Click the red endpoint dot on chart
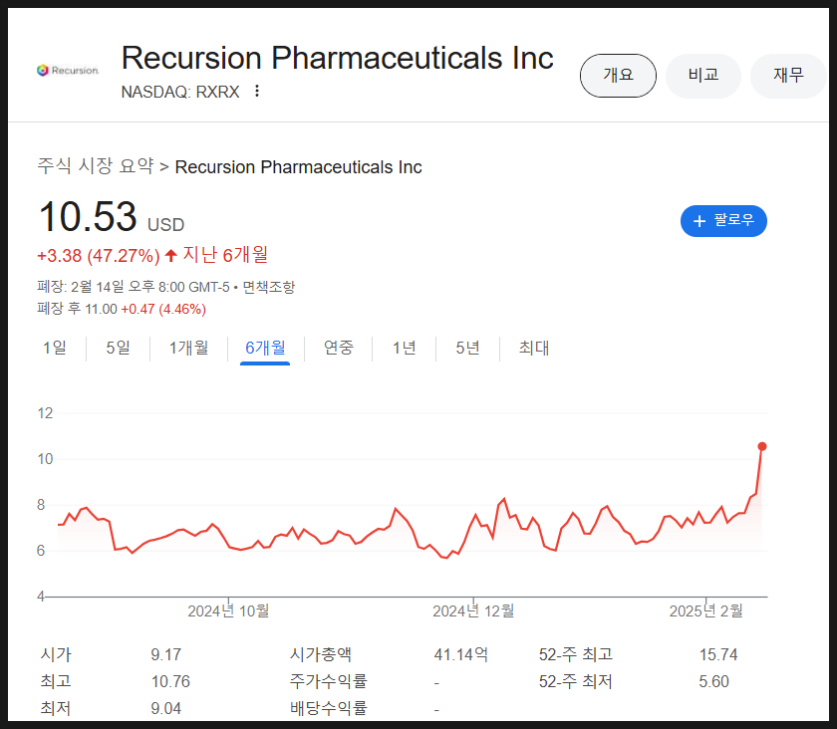The width and height of the screenshot is (837, 729). [762, 446]
